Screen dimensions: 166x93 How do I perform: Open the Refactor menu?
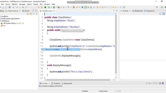pos(15,4)
